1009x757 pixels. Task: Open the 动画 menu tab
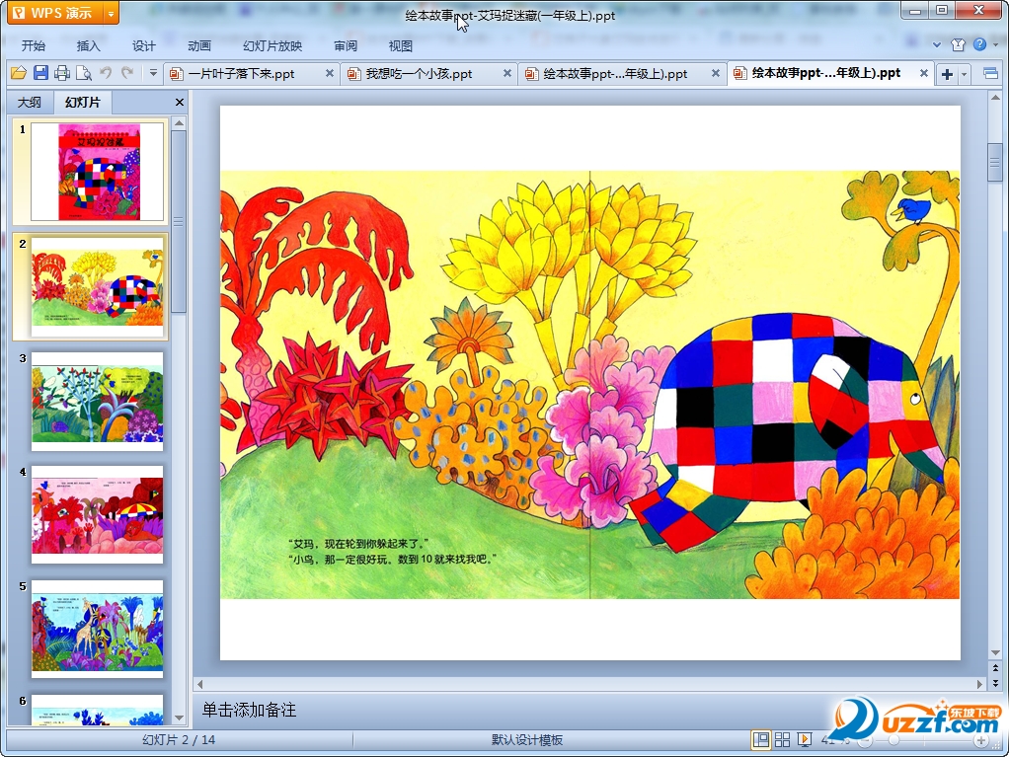coord(199,45)
